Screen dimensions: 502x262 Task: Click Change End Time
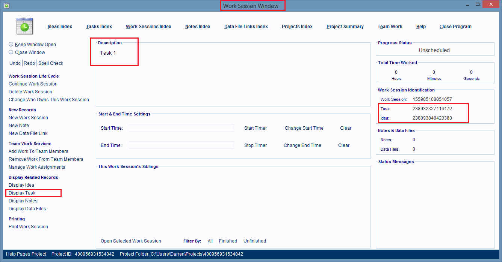point(302,145)
